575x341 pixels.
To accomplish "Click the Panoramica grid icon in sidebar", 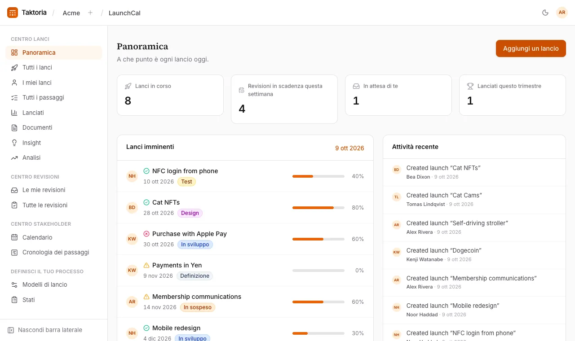I will [x=14, y=52].
